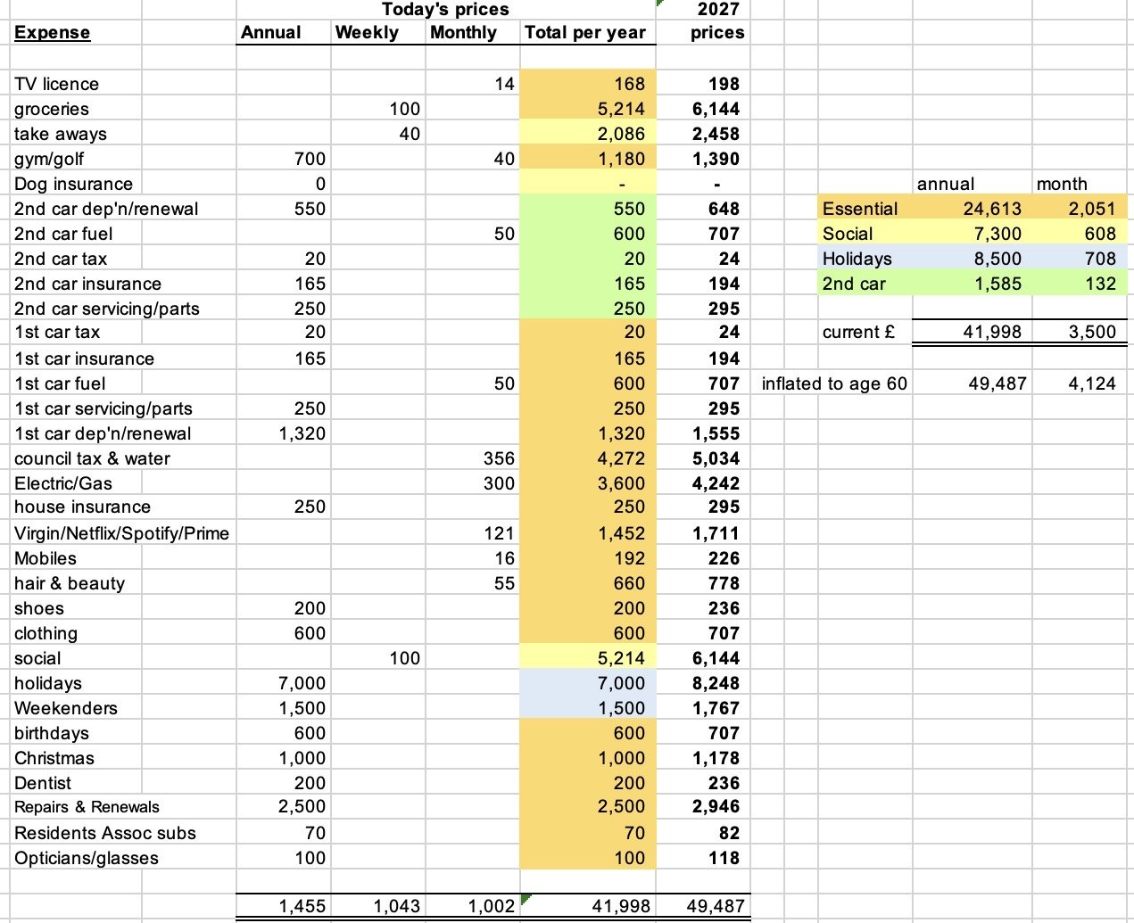Select the 'Dentist' row label
The image size is (1134, 923).
tap(43, 783)
